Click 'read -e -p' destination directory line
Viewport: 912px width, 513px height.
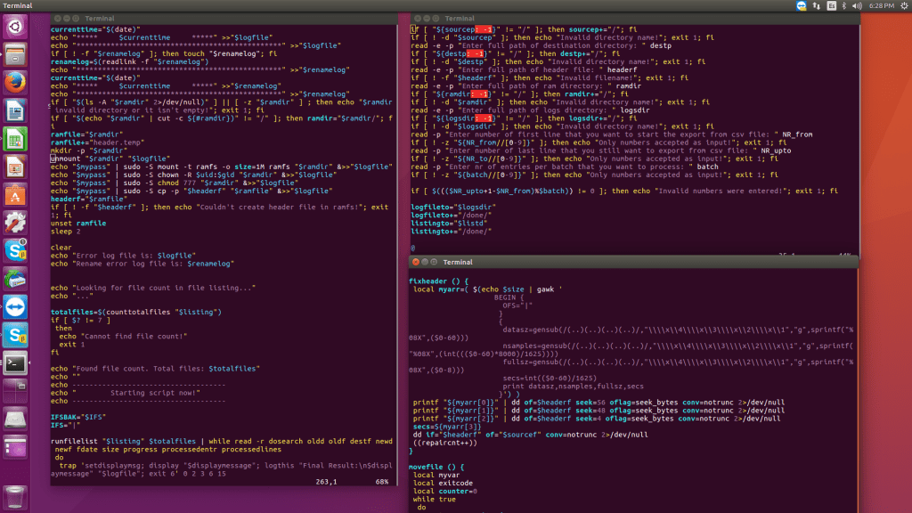[541, 45]
